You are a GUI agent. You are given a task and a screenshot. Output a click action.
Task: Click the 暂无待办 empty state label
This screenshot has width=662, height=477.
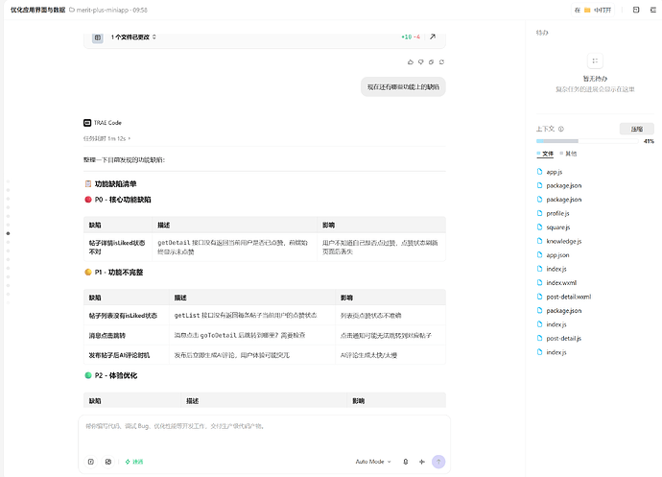click(x=595, y=79)
